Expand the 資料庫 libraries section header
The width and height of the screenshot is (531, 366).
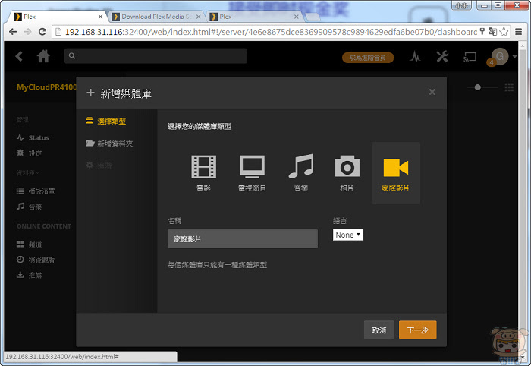(x=27, y=173)
